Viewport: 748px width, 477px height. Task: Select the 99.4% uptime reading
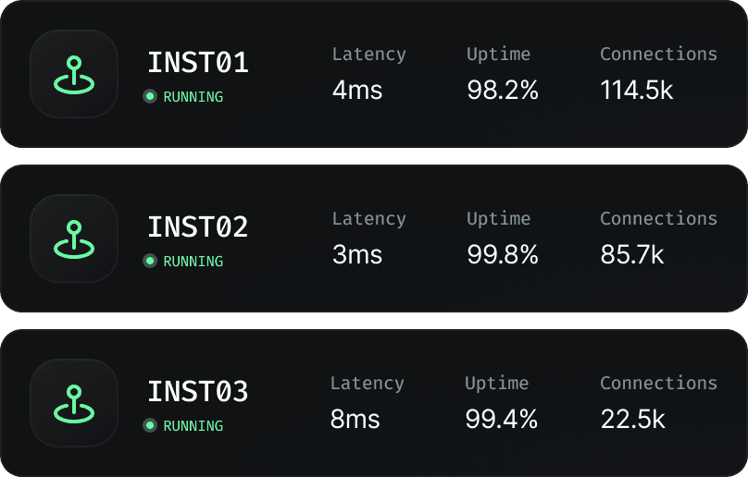501,420
